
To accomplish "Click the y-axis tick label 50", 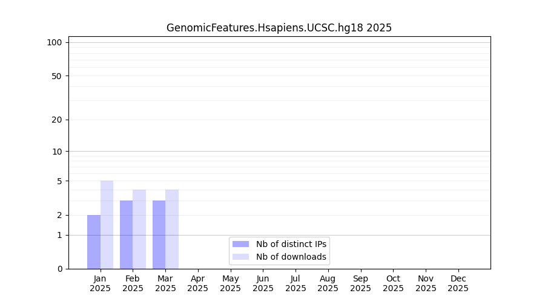I will 56,76.
